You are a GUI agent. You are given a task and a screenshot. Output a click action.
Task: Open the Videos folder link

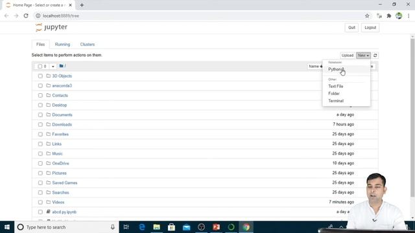[x=58, y=202]
